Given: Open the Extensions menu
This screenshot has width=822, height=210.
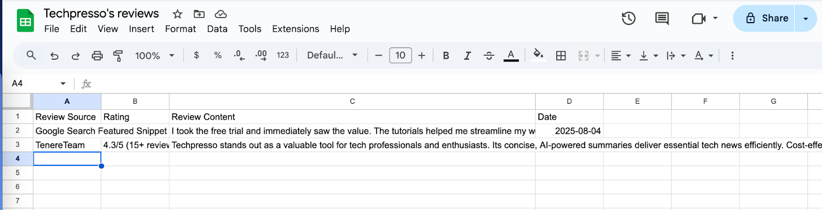Looking at the screenshot, I should tap(295, 29).
